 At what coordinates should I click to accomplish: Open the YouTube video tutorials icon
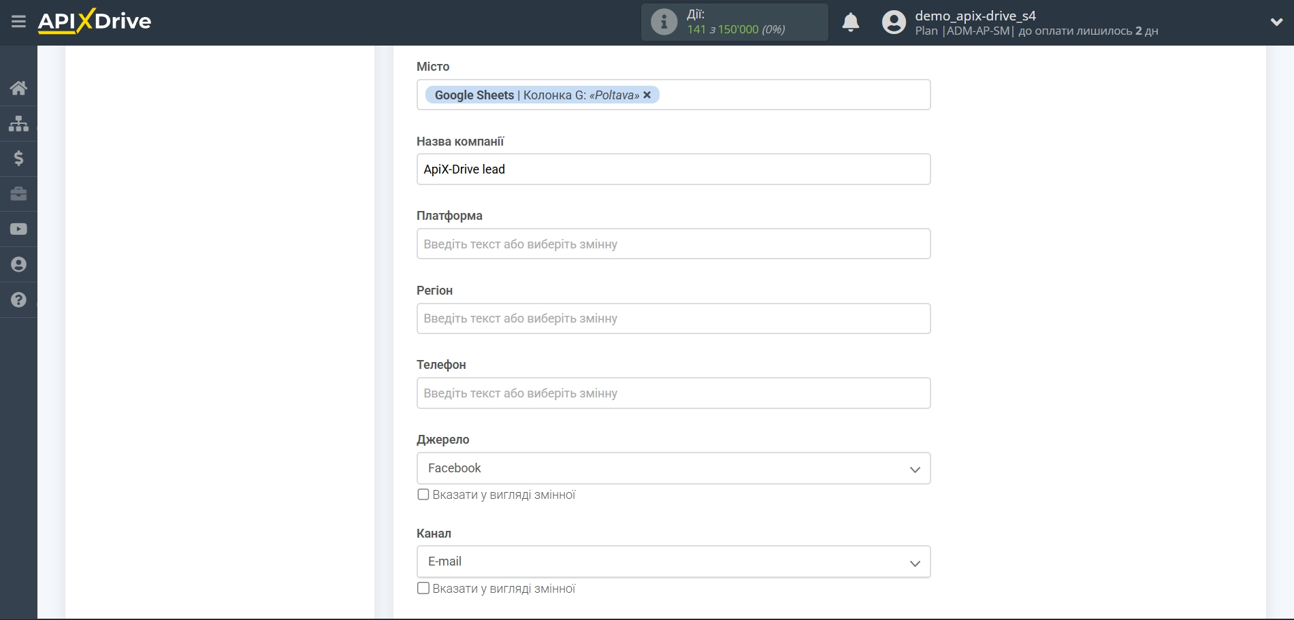click(x=18, y=229)
